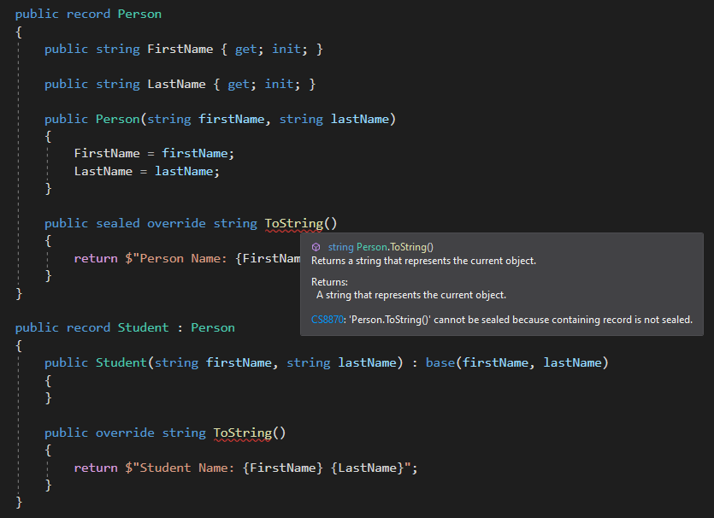Click ToString in the Student record

[x=243, y=433]
